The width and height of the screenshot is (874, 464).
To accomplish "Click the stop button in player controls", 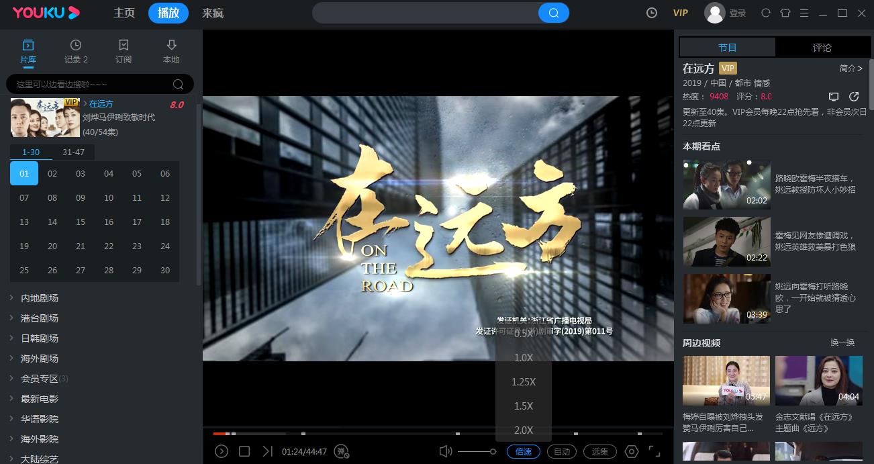I will (x=244, y=451).
